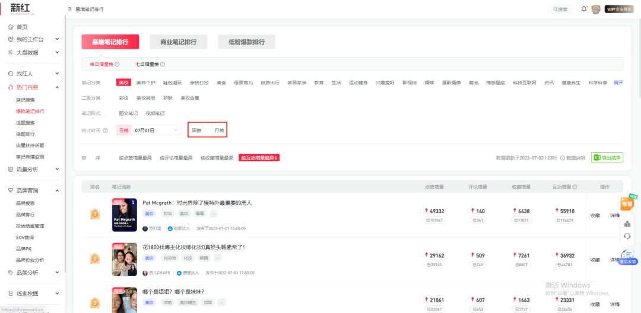Click the help icon beside 统计时间

[x=105, y=131]
